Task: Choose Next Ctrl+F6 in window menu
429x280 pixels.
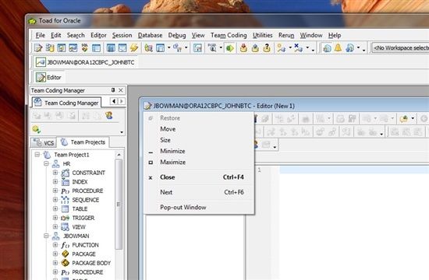Action: click(199, 192)
